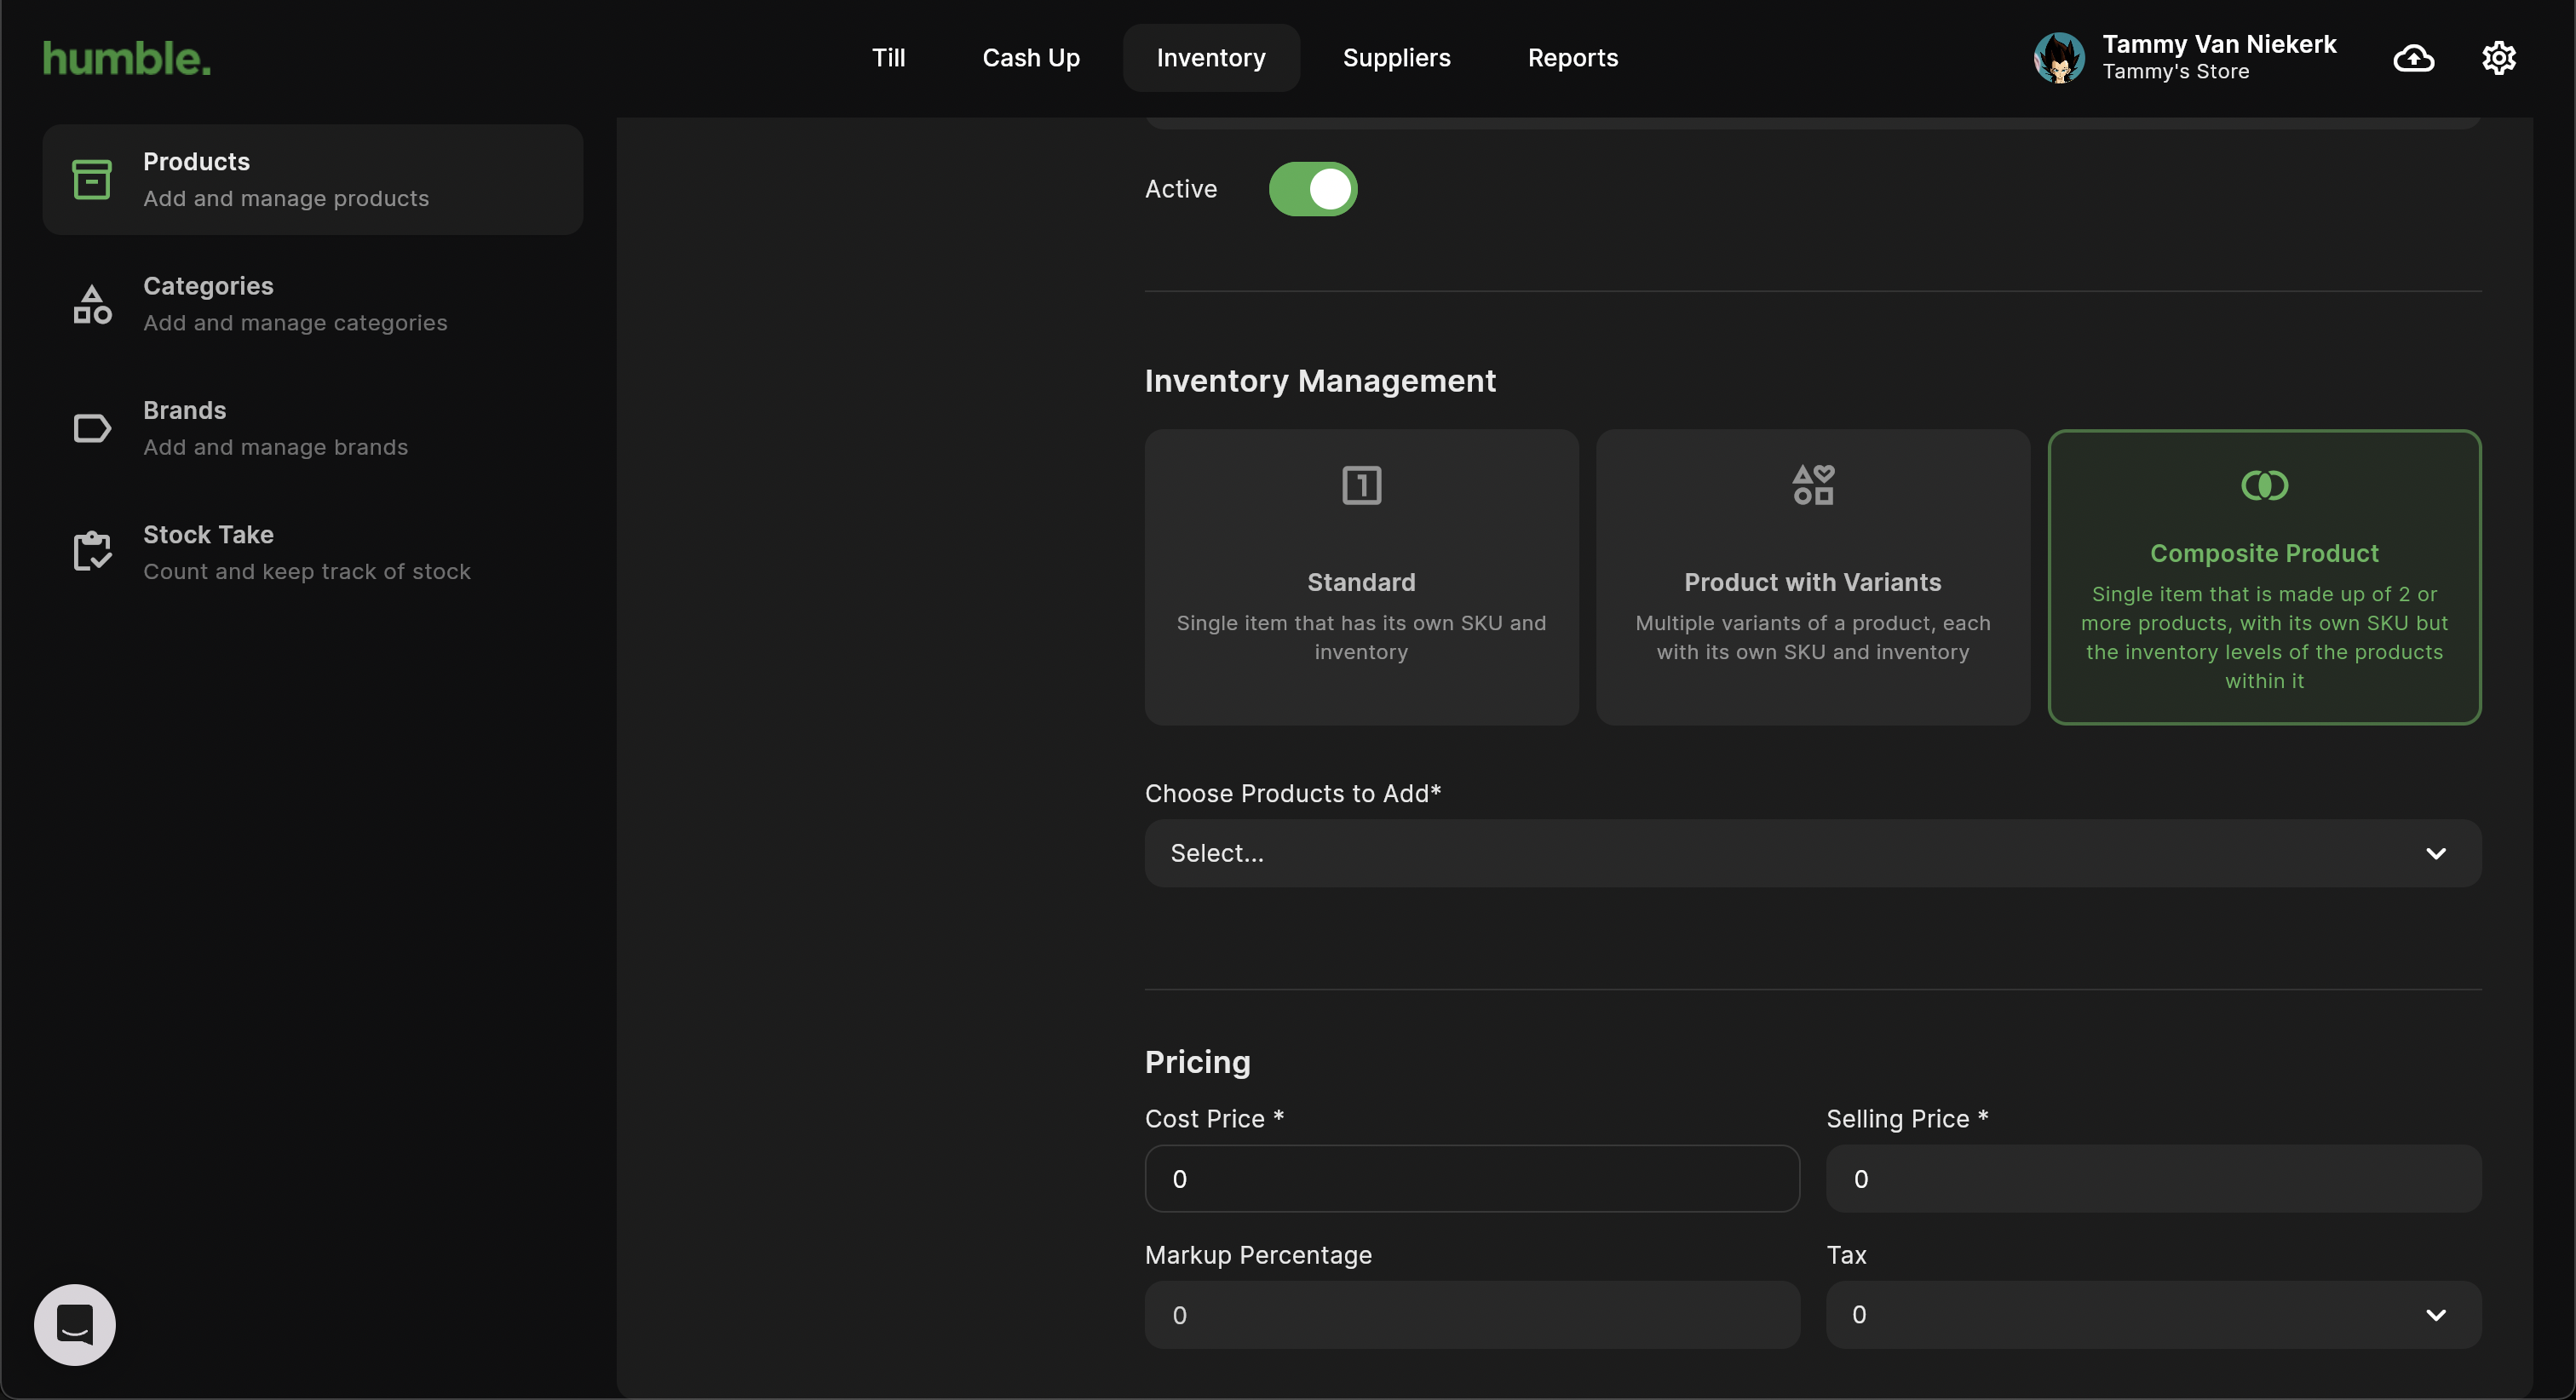Click the Tammy Van Niekerk account name

tap(2218, 44)
